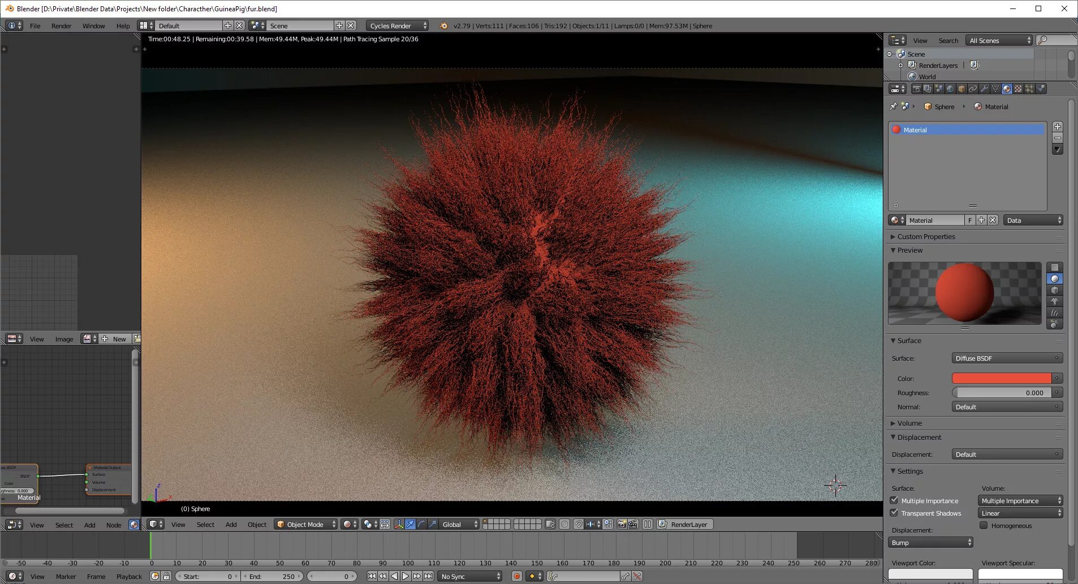Open the World properties tab icon
This screenshot has height=584, width=1078.
[950, 89]
